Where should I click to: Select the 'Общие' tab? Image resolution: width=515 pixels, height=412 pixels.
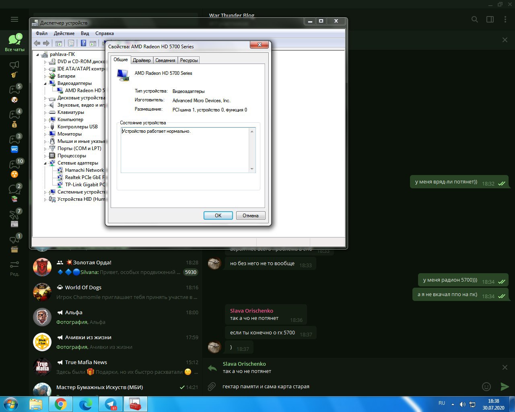tap(121, 60)
